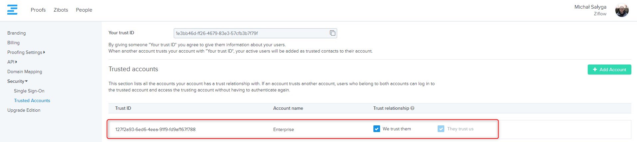Screen dimensions: 637x142
Task: Click the They trust us checkbox
Action: coord(441,129)
